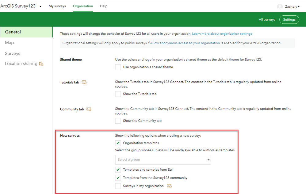Image resolution: width=306 pixels, height=194 pixels.
Task: Check the Show the Tutorials tab box
Action: (x=118, y=94)
